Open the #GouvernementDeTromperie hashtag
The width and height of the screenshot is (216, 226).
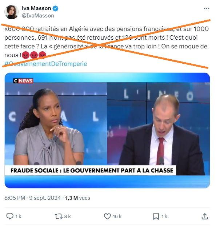pyautogui.click(x=46, y=64)
